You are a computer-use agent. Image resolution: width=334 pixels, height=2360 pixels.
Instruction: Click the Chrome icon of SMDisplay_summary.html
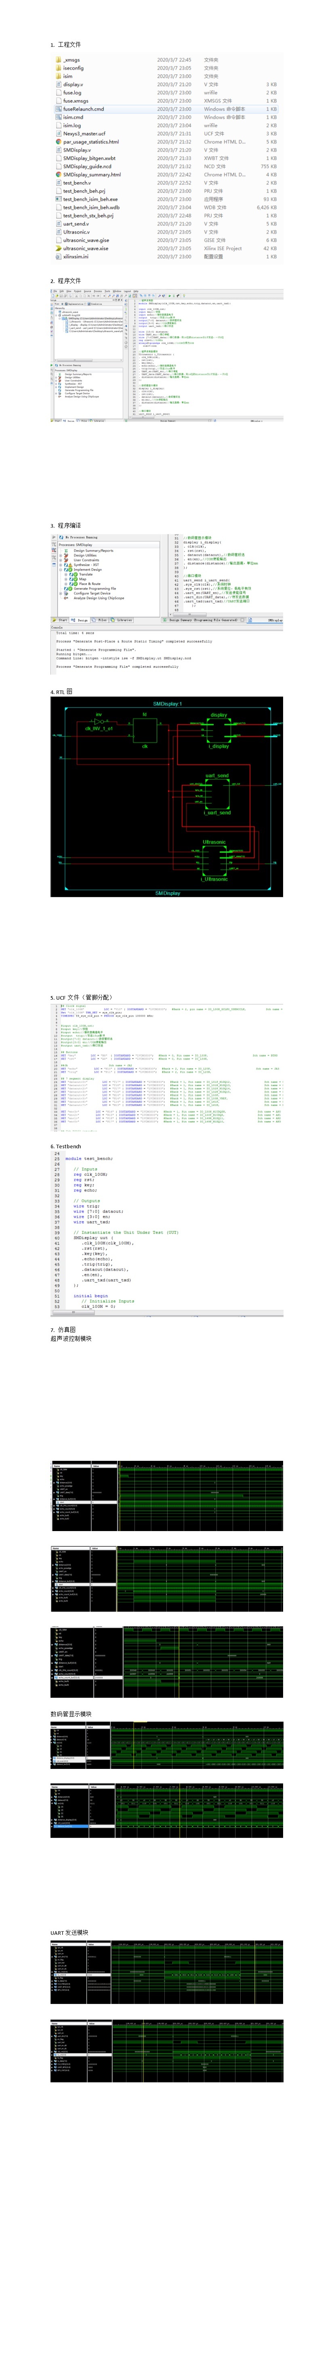click(x=58, y=174)
